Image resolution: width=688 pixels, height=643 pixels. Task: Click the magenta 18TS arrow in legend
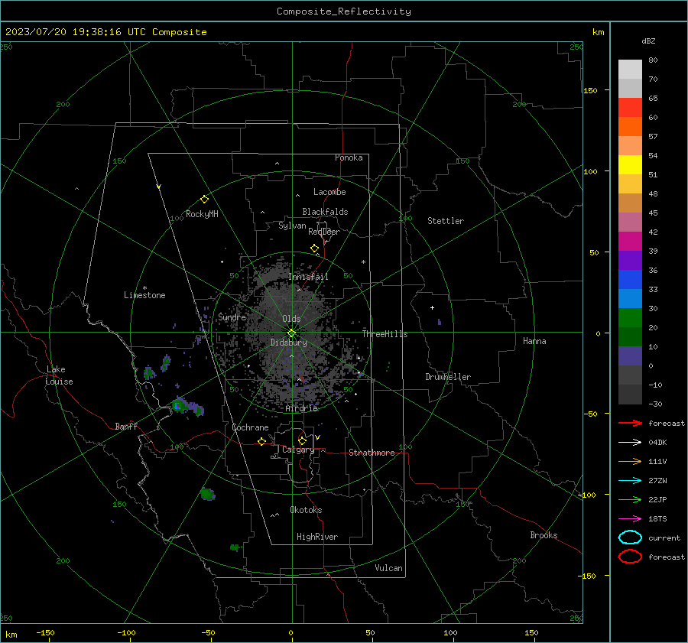coord(630,519)
